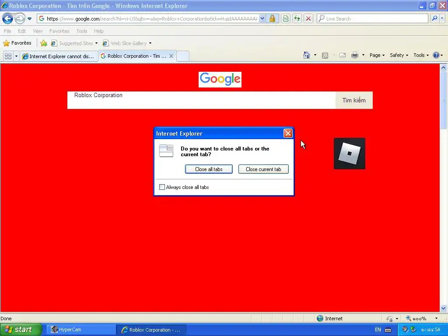Expand Web Slice Gallery dropdown arrow

150,43
